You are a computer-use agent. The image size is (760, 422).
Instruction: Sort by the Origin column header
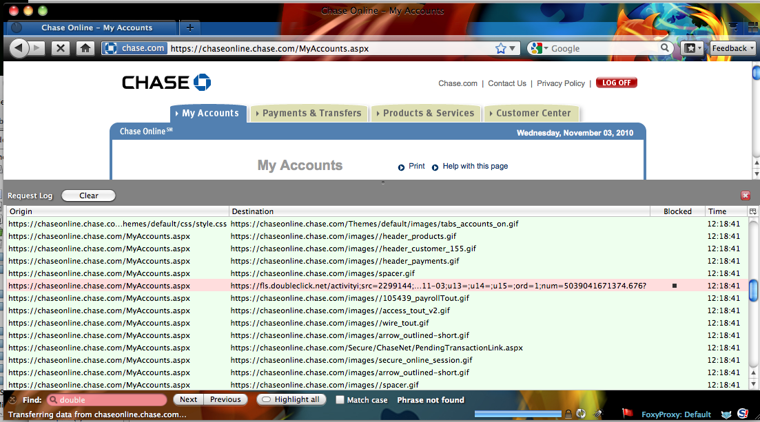117,211
